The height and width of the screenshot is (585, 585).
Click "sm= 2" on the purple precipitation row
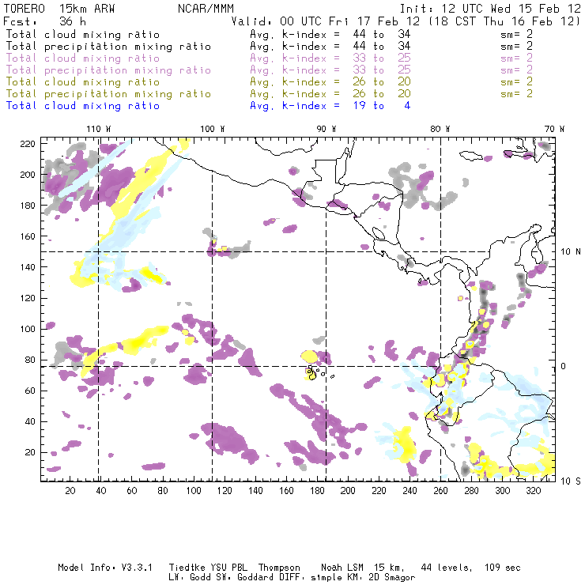[516, 70]
